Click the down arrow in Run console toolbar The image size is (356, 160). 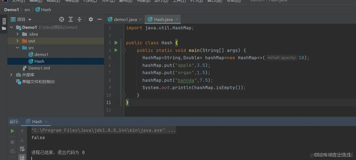[22, 140]
